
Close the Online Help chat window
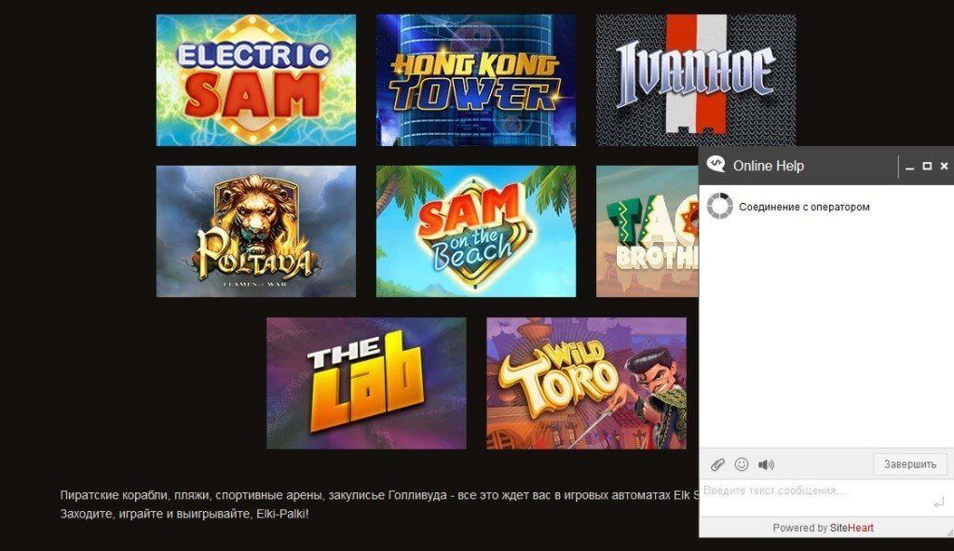[945, 166]
